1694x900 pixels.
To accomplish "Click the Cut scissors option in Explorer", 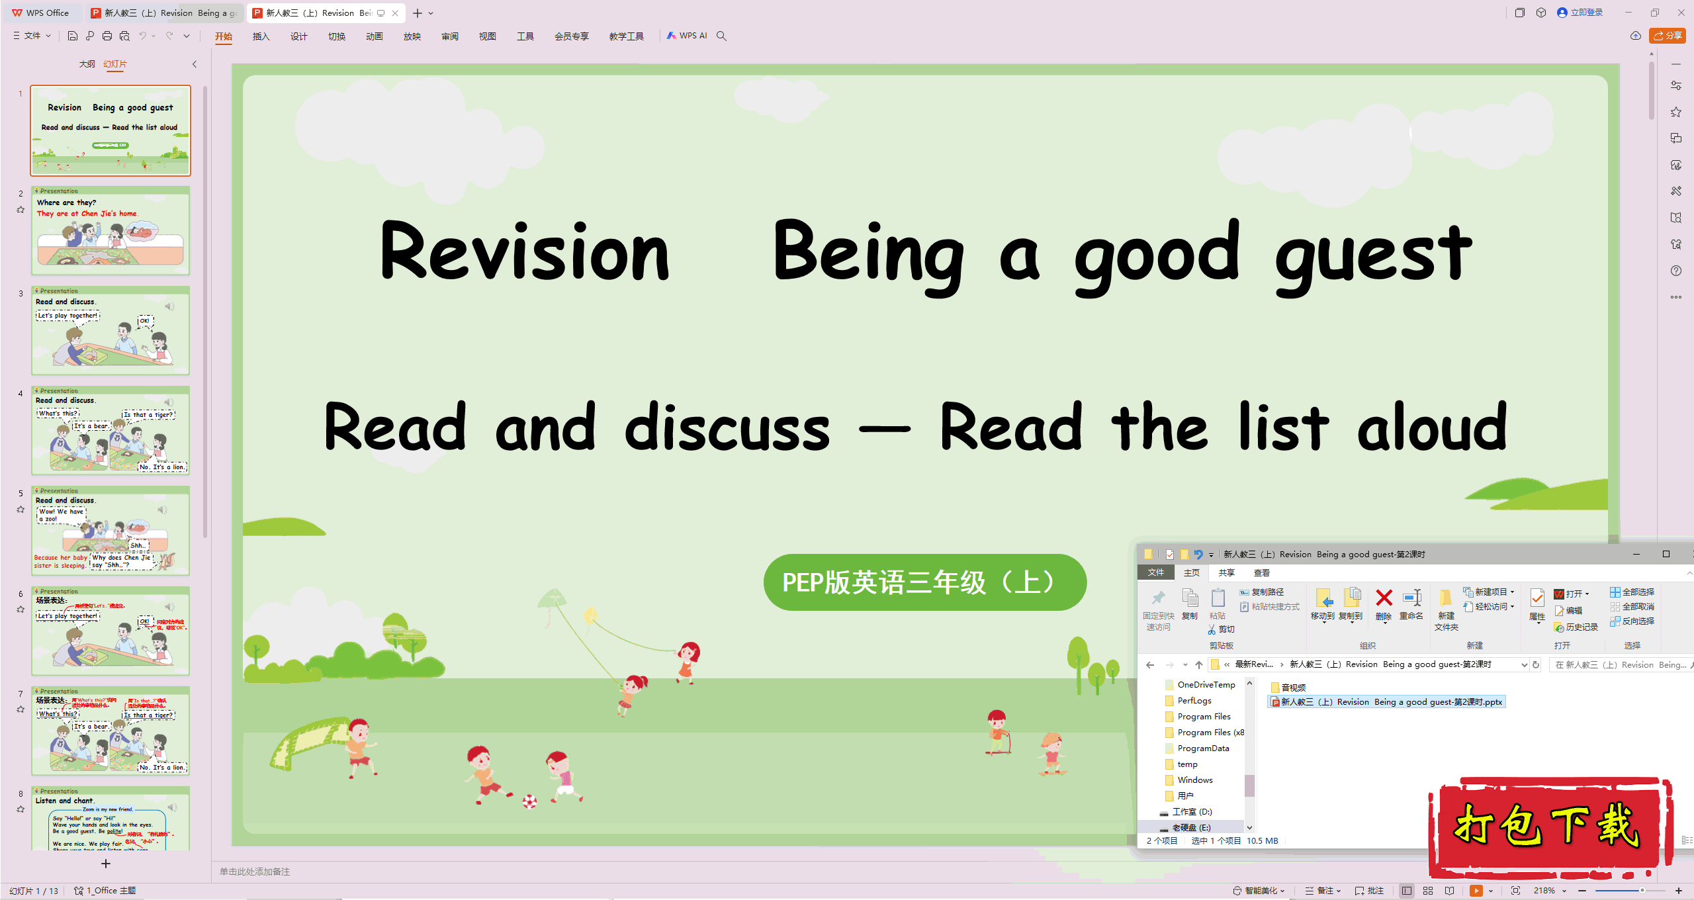I will click(x=1221, y=629).
